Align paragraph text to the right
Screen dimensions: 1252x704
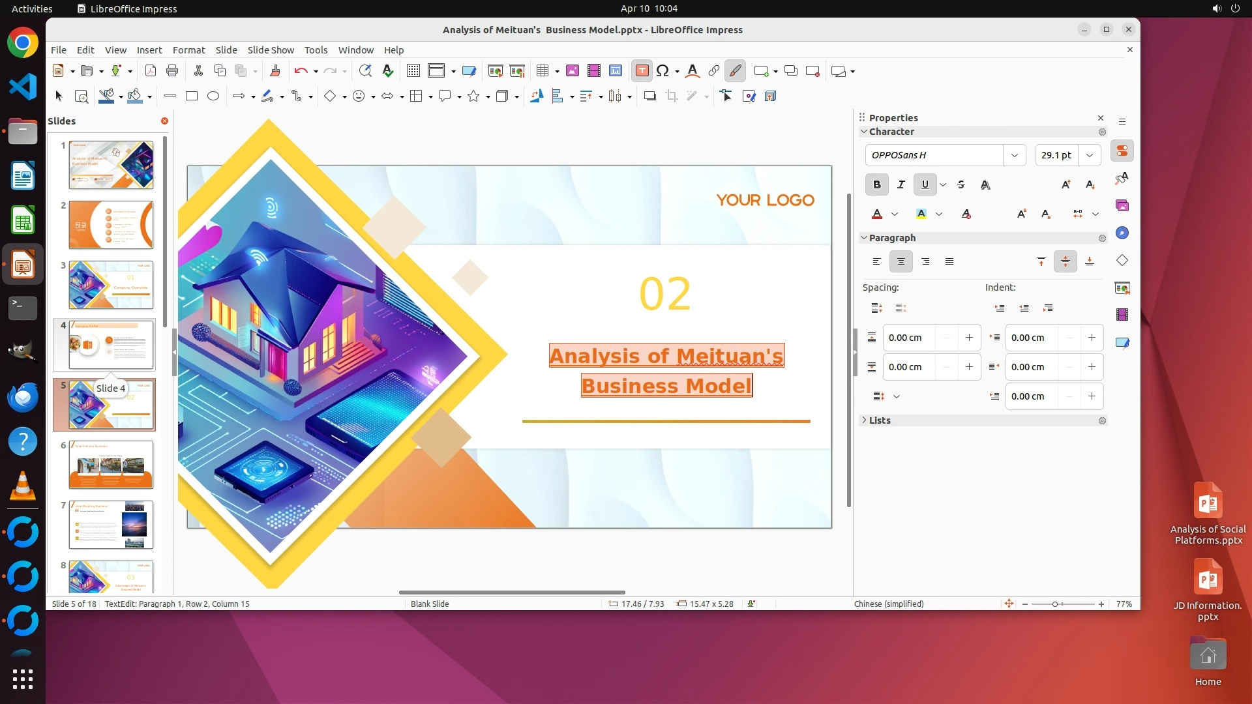(x=925, y=262)
